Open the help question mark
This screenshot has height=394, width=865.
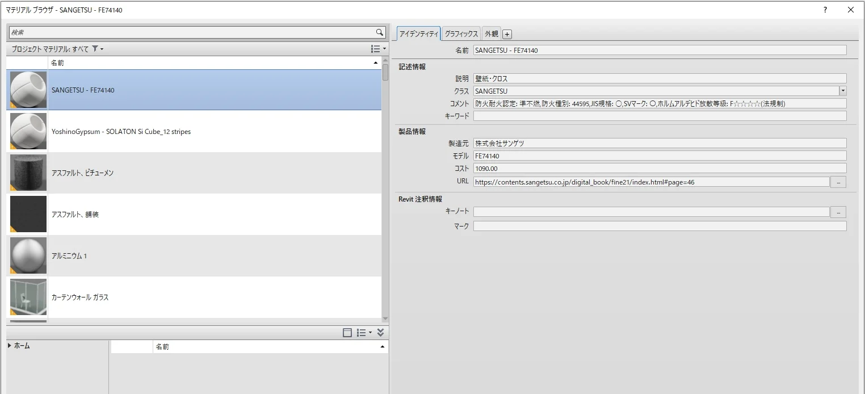click(x=825, y=10)
